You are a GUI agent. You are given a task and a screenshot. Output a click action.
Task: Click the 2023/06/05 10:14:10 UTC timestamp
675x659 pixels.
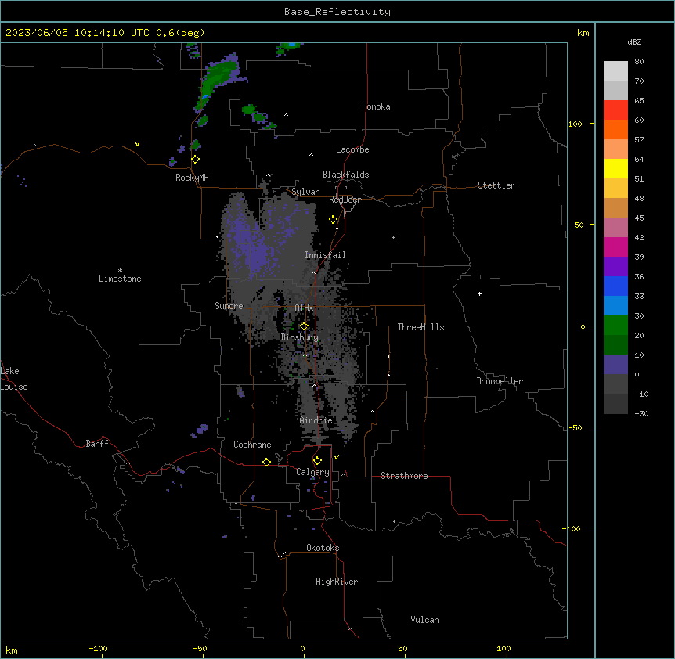tap(78, 33)
